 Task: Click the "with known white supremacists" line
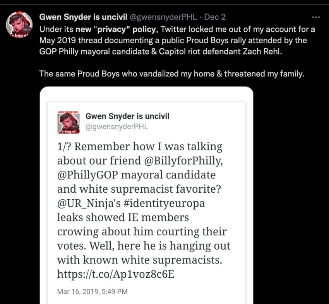[x=139, y=260]
